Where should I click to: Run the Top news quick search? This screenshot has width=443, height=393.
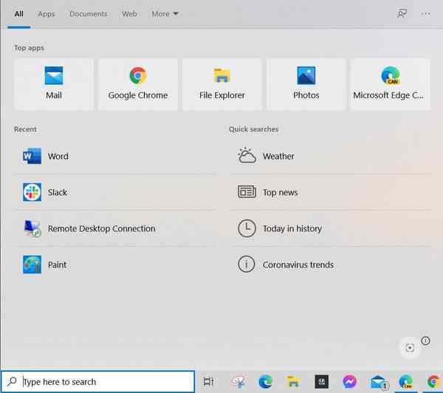pos(330,192)
